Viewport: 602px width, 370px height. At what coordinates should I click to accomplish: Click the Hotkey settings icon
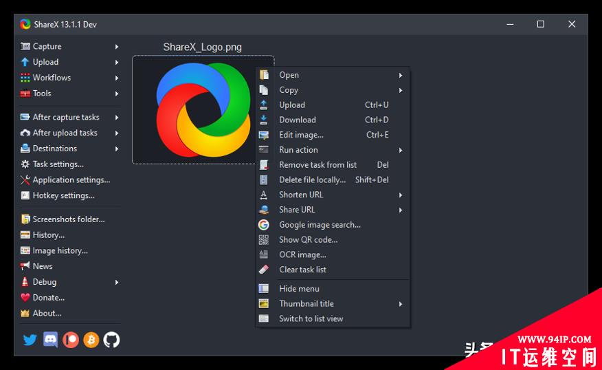(25, 195)
